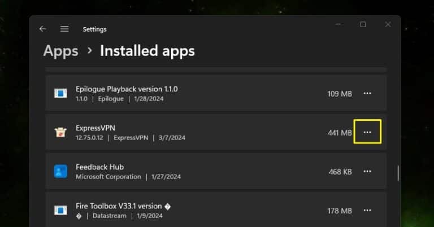The width and height of the screenshot is (434, 227).
Task: Navigate to Apps breadcrumb
Action: [60, 51]
